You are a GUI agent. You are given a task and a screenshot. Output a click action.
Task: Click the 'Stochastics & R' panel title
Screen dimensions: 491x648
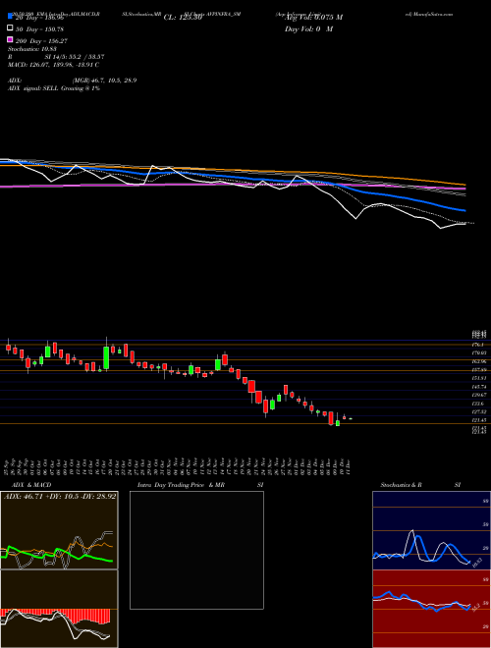401,485
